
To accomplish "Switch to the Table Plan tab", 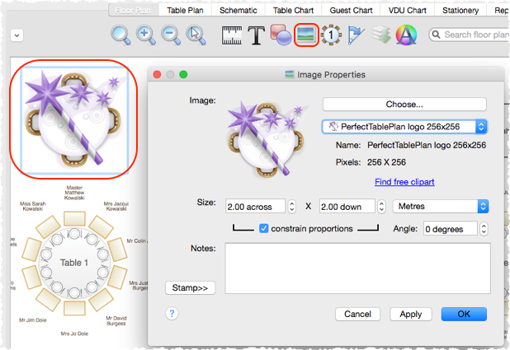I will tap(185, 11).
